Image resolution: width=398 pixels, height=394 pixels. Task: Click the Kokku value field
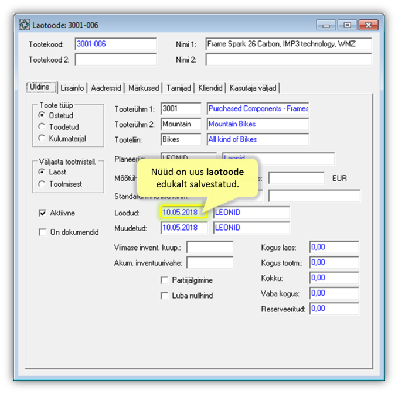(334, 278)
